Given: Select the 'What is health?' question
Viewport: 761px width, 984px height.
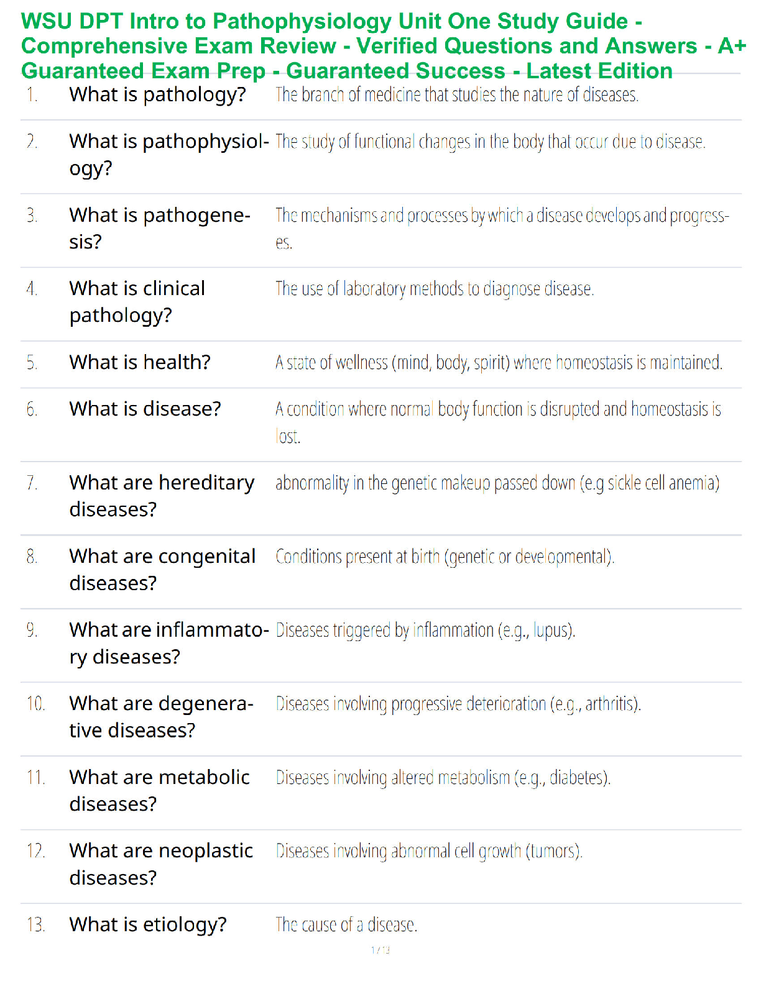Looking at the screenshot, I should click(x=140, y=362).
